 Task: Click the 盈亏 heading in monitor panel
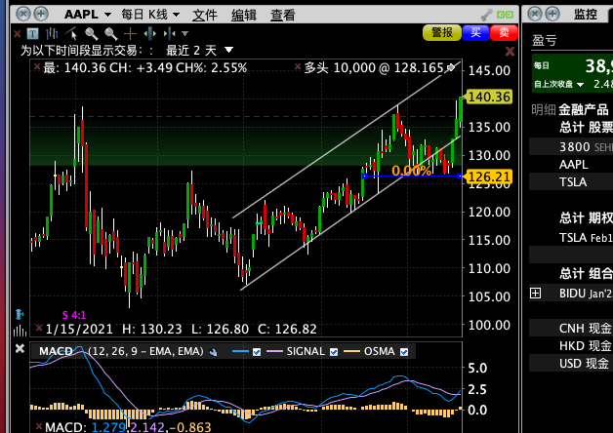[545, 40]
